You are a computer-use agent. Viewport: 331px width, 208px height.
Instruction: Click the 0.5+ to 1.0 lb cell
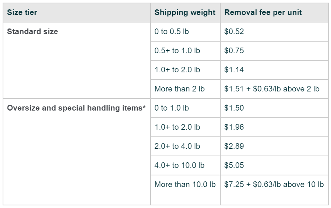point(177,51)
